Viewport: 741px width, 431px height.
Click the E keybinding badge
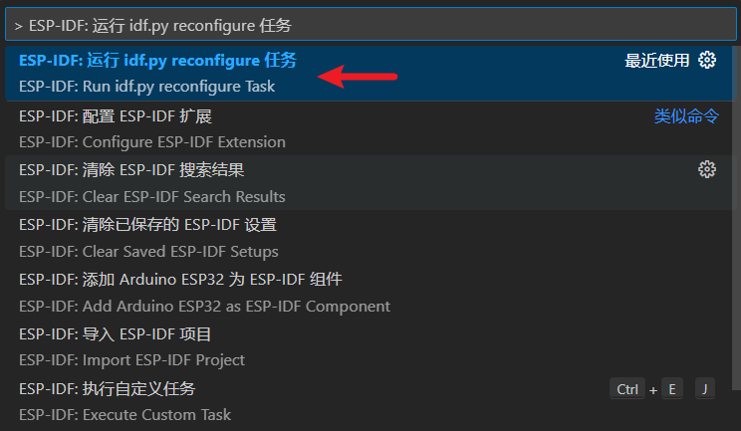click(671, 389)
